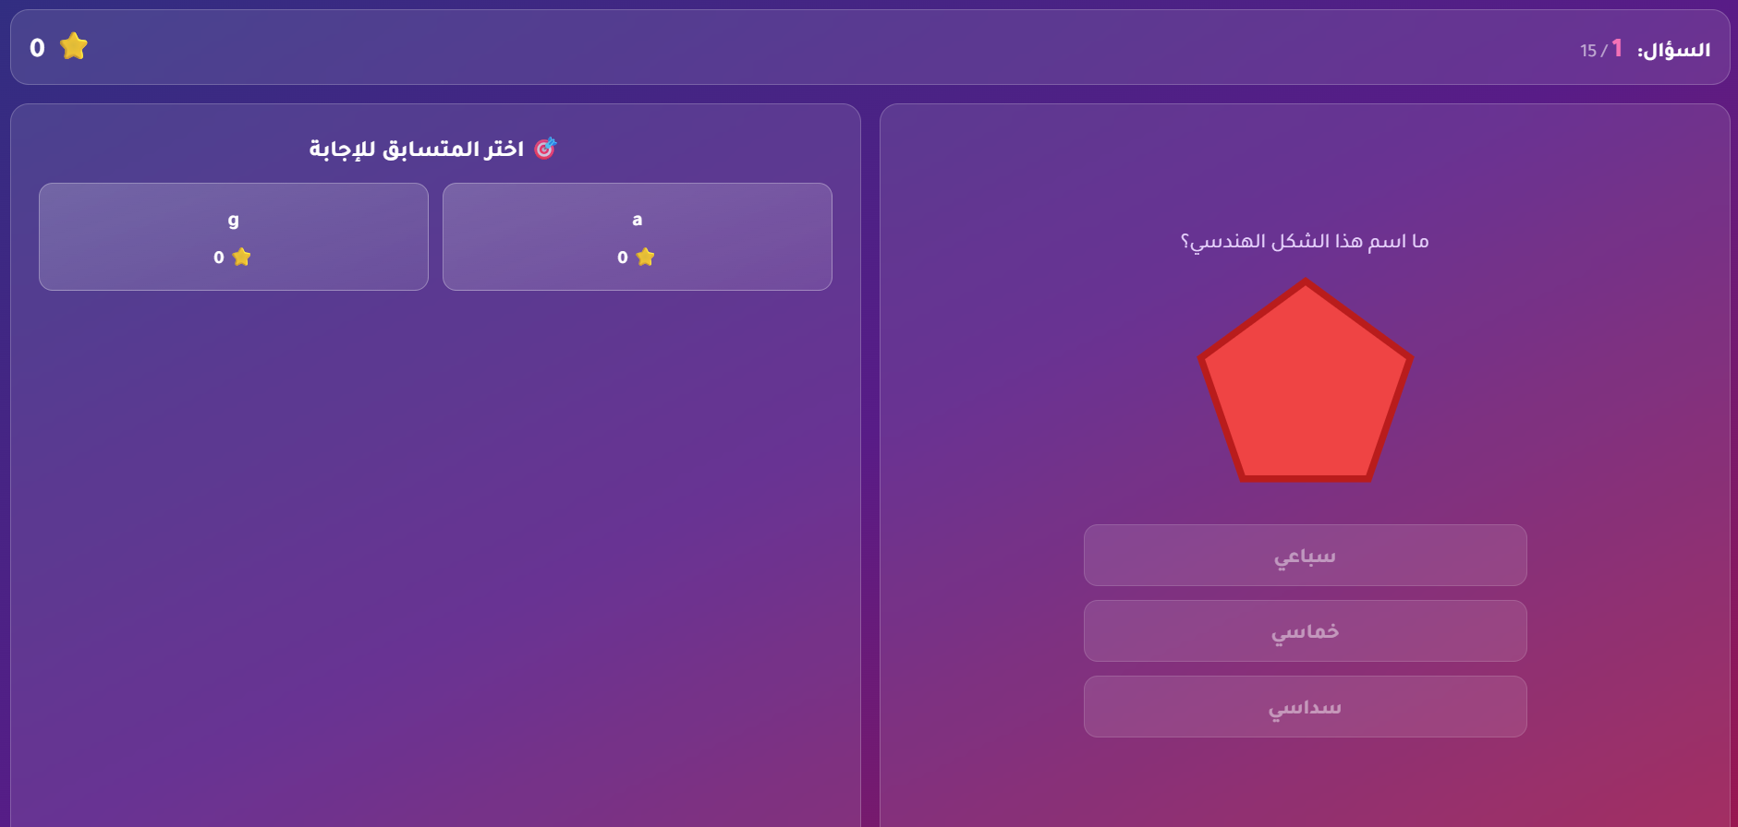
Task: Click the star icon in the top header
Action: (x=74, y=46)
